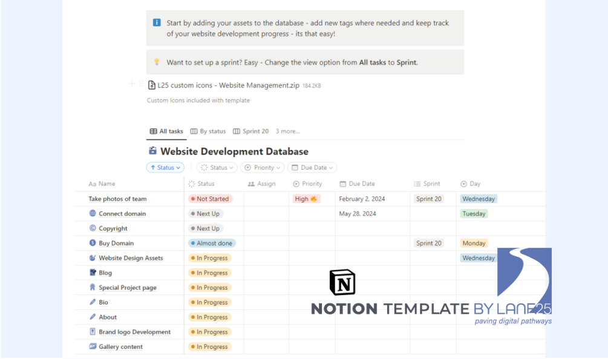The height and width of the screenshot is (359, 608).
Task: Click Copyright row Next Up status
Action: [206, 228]
